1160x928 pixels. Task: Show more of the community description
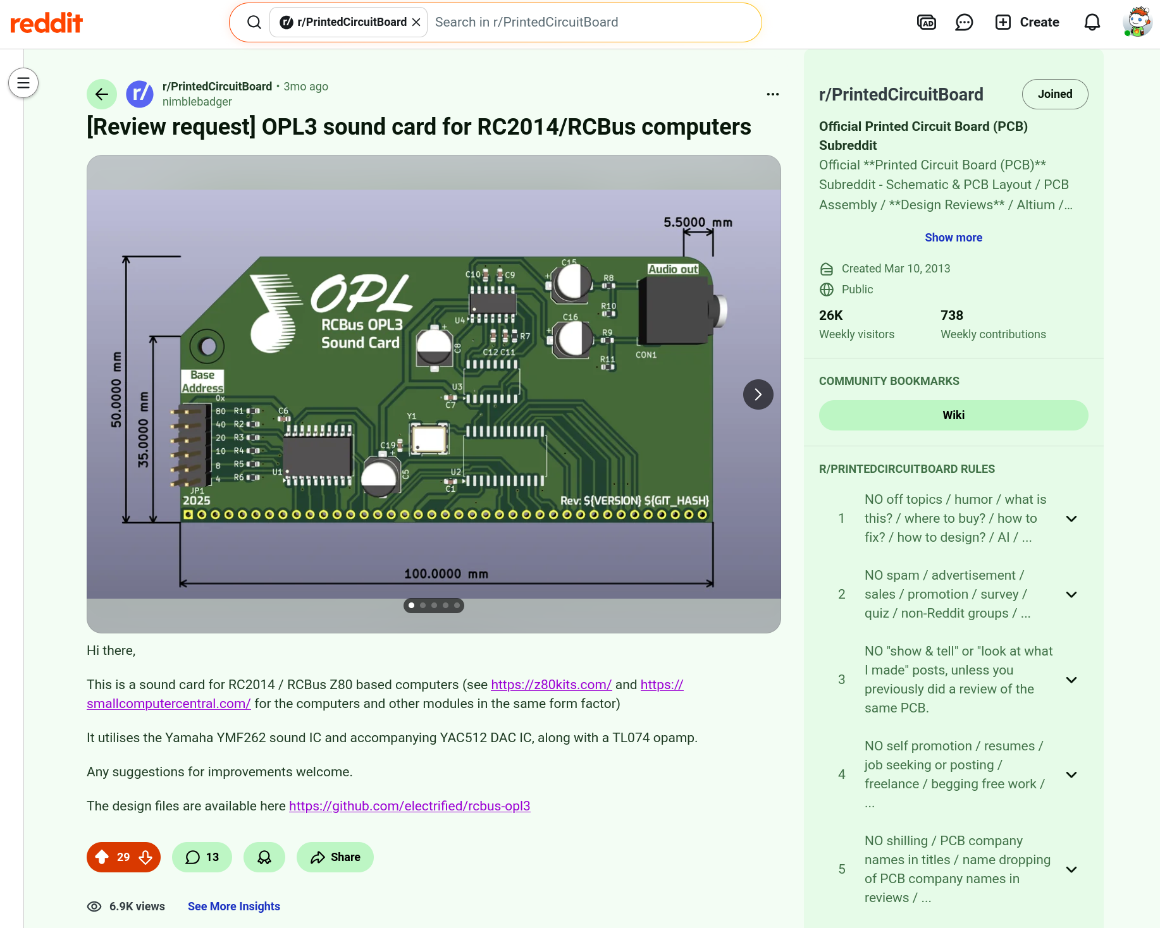(x=953, y=238)
